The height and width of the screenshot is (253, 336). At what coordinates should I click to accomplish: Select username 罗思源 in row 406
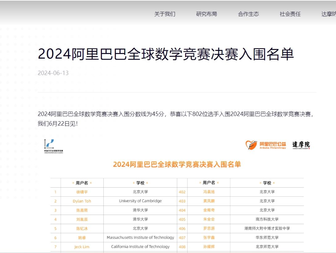coord(209,228)
